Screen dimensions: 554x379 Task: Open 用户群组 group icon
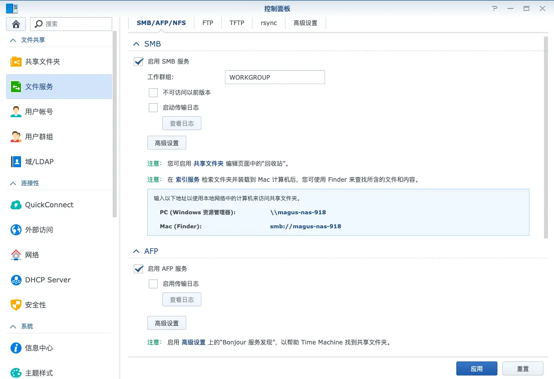coord(16,137)
